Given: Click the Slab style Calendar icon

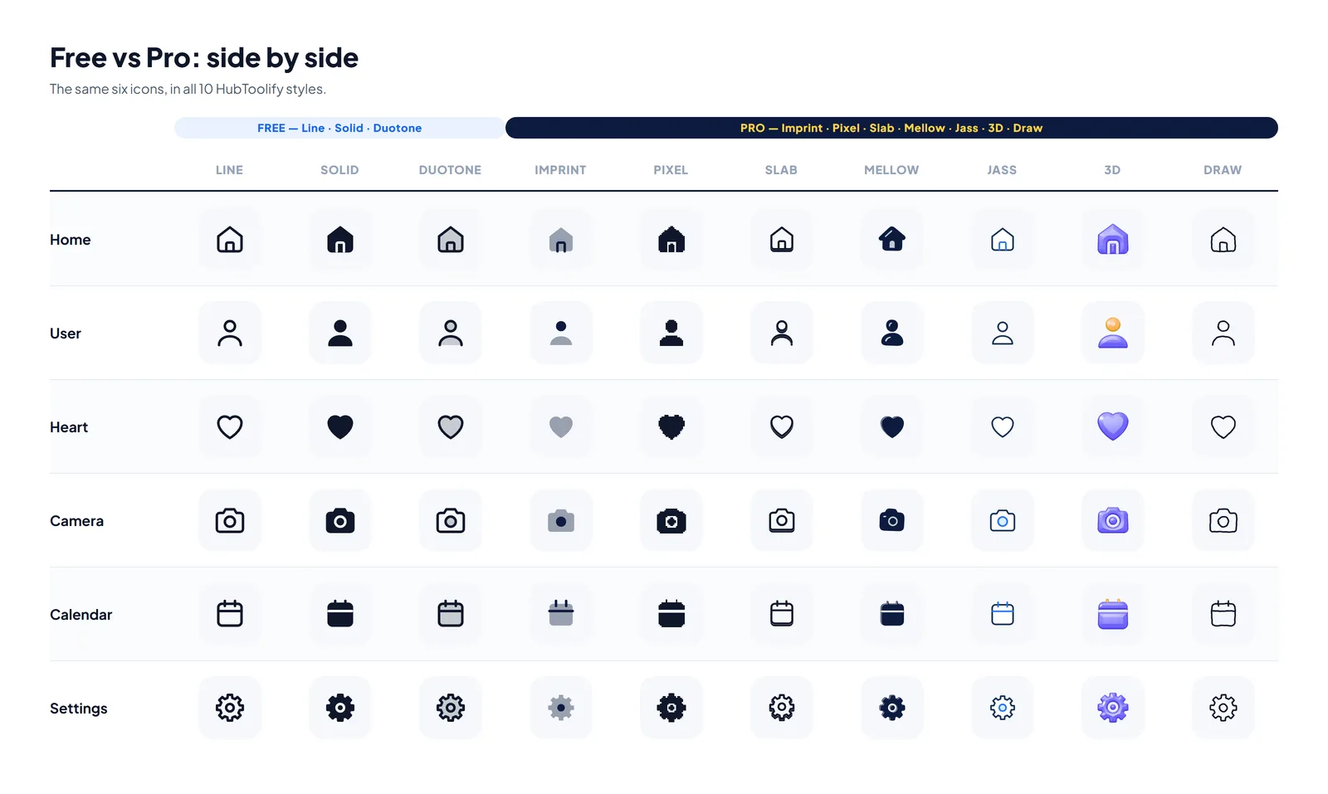Looking at the screenshot, I should coord(782,614).
